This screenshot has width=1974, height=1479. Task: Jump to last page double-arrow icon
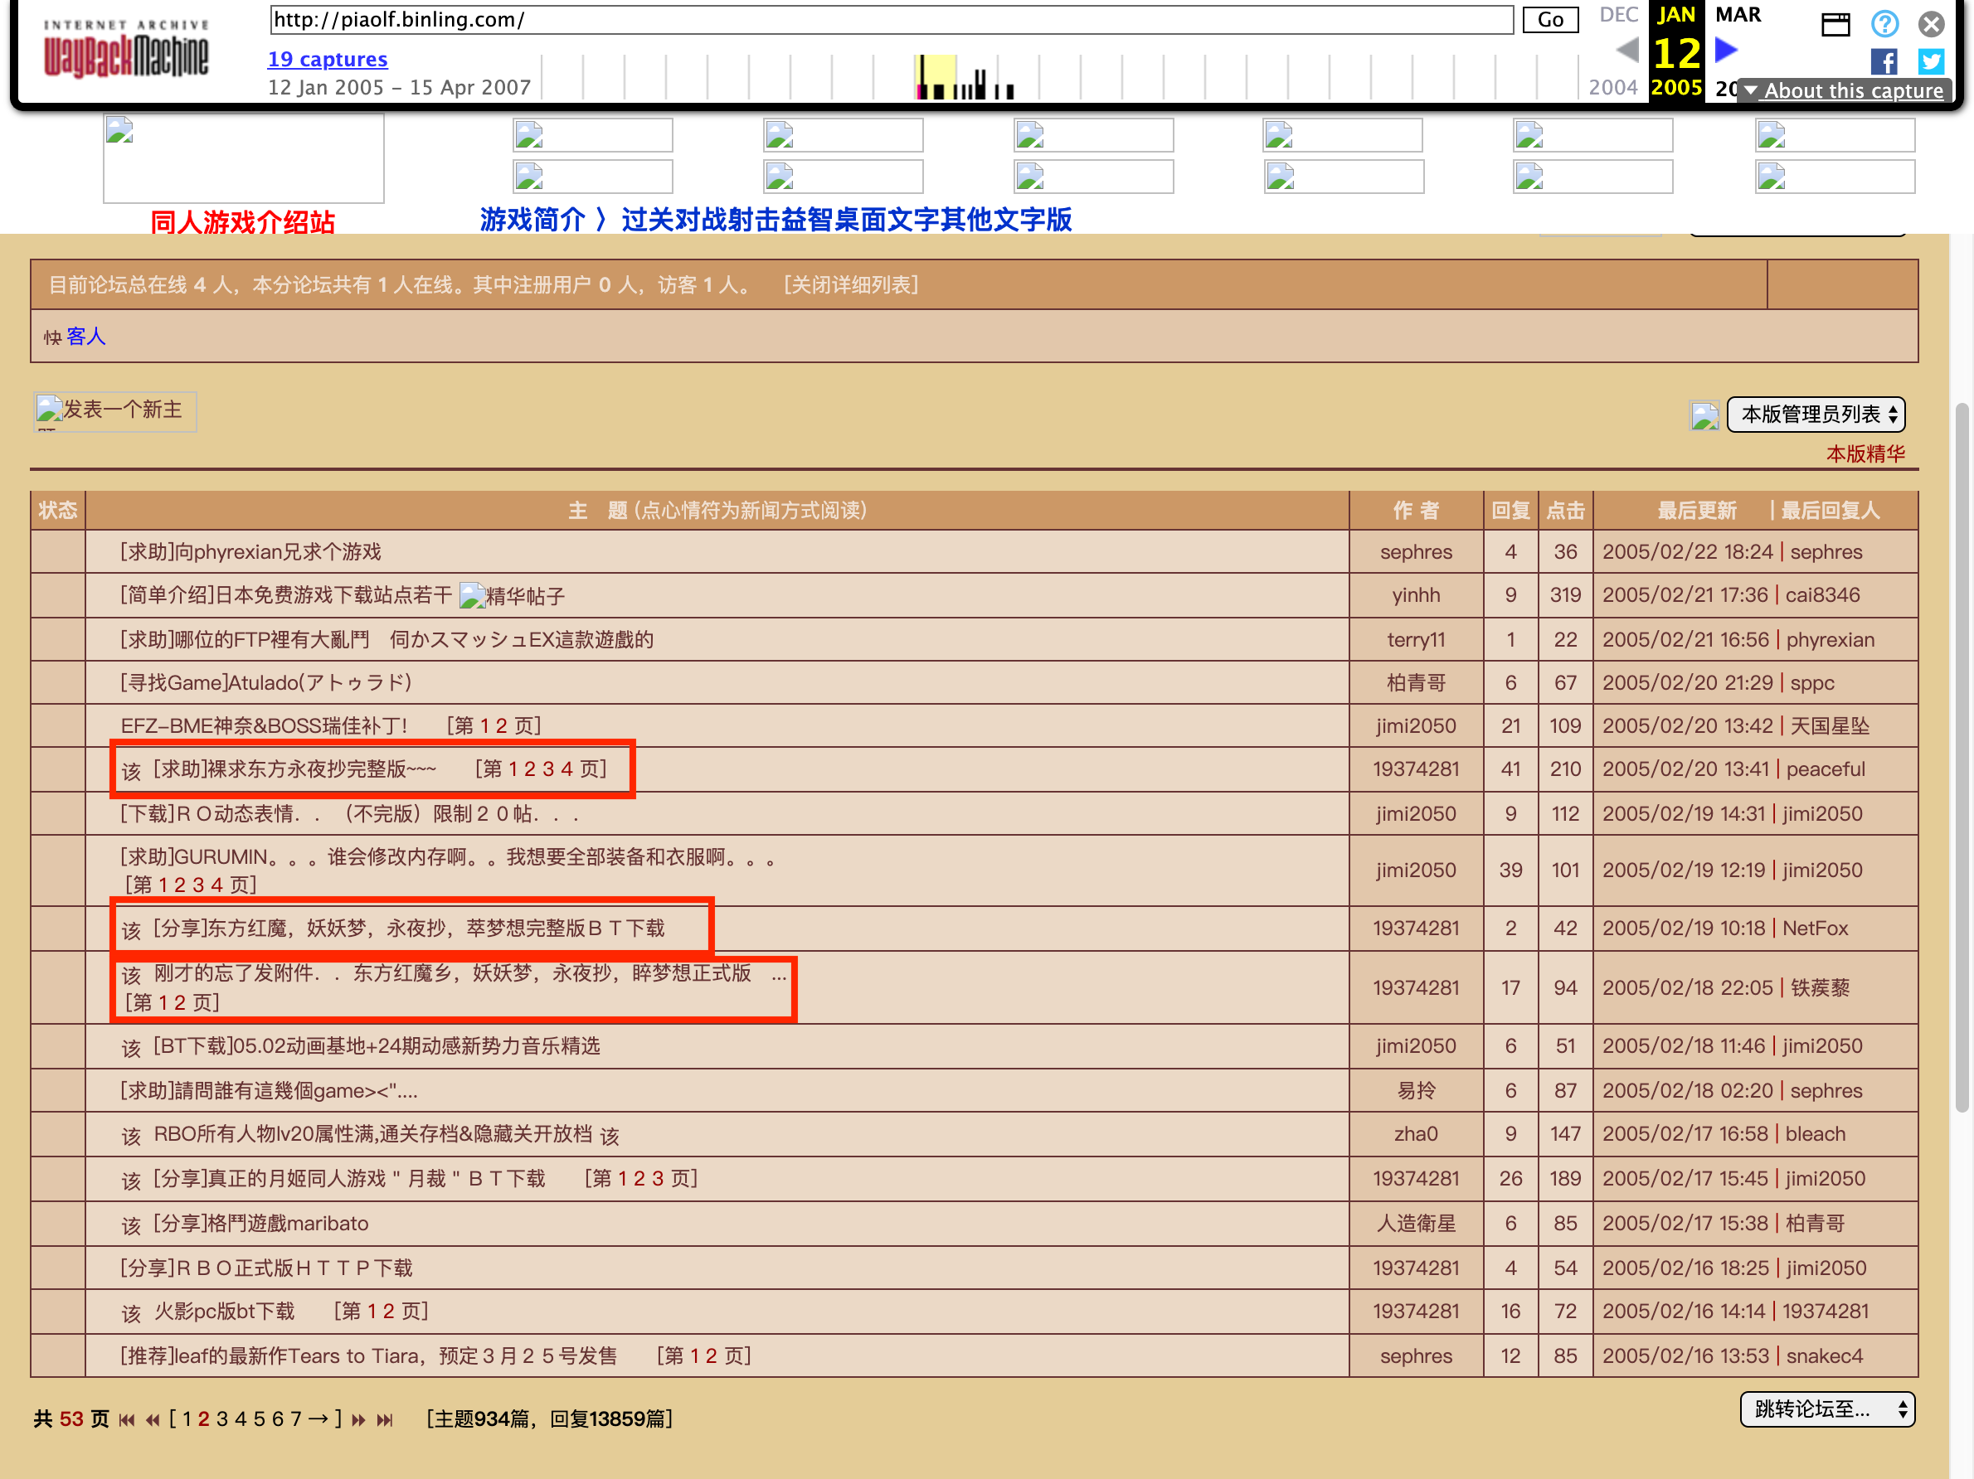pyautogui.click(x=385, y=1419)
